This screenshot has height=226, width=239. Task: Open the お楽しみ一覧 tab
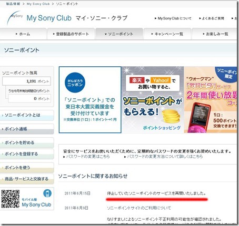pos(215,34)
